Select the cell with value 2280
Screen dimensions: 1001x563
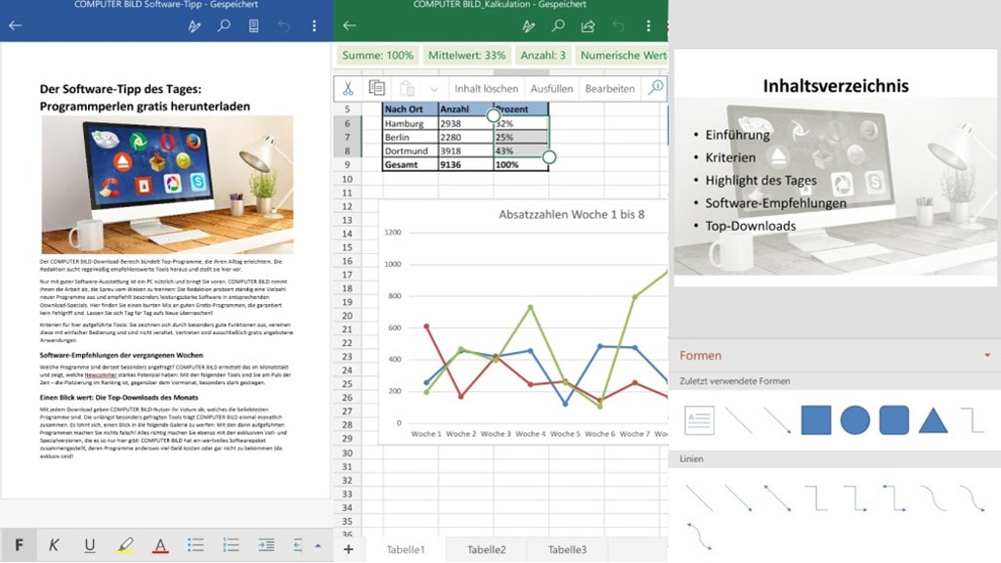[x=466, y=137]
